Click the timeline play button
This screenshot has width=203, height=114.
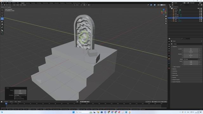pyautogui.click(x=85, y=102)
